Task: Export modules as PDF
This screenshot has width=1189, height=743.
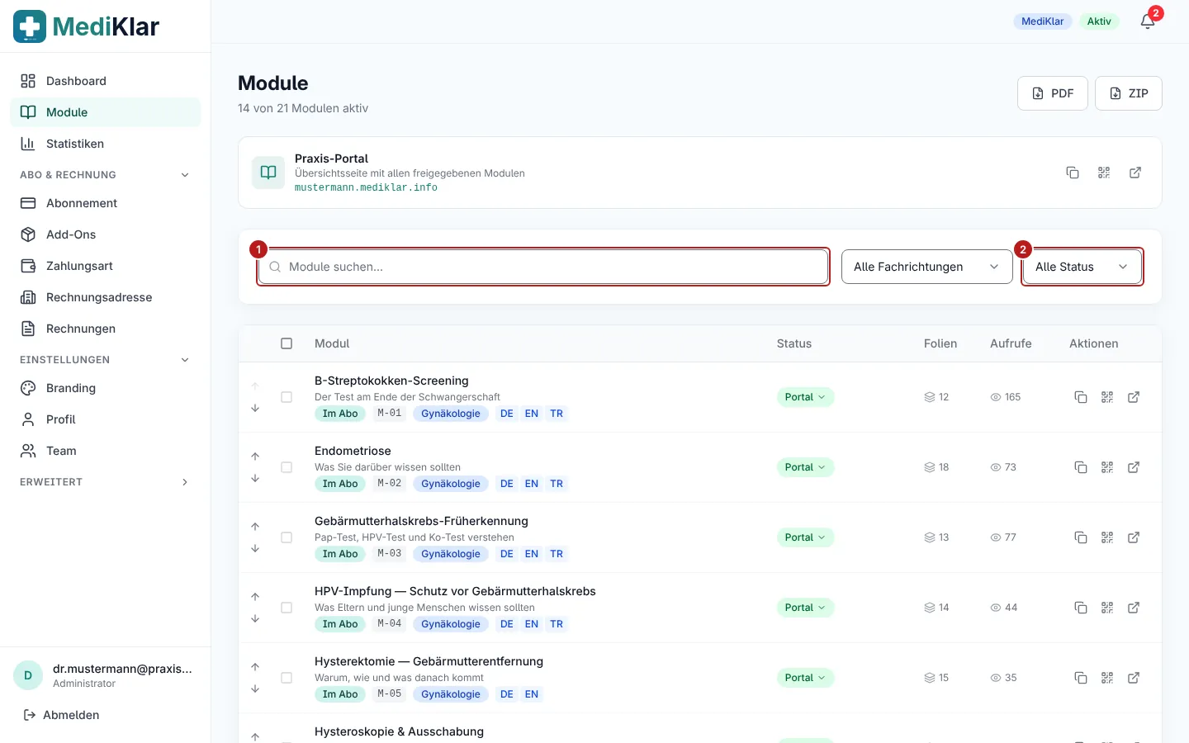Action: click(1053, 93)
